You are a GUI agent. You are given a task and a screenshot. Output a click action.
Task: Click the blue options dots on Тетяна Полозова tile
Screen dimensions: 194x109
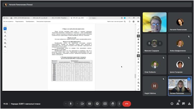pos(189,79)
